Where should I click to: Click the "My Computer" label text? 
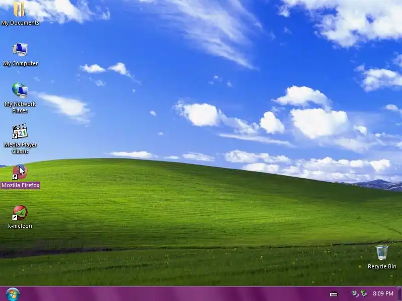[x=21, y=63]
